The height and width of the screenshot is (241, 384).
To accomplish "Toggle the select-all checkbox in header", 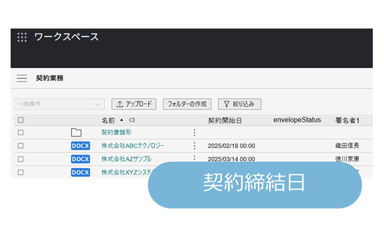I will click(x=21, y=120).
